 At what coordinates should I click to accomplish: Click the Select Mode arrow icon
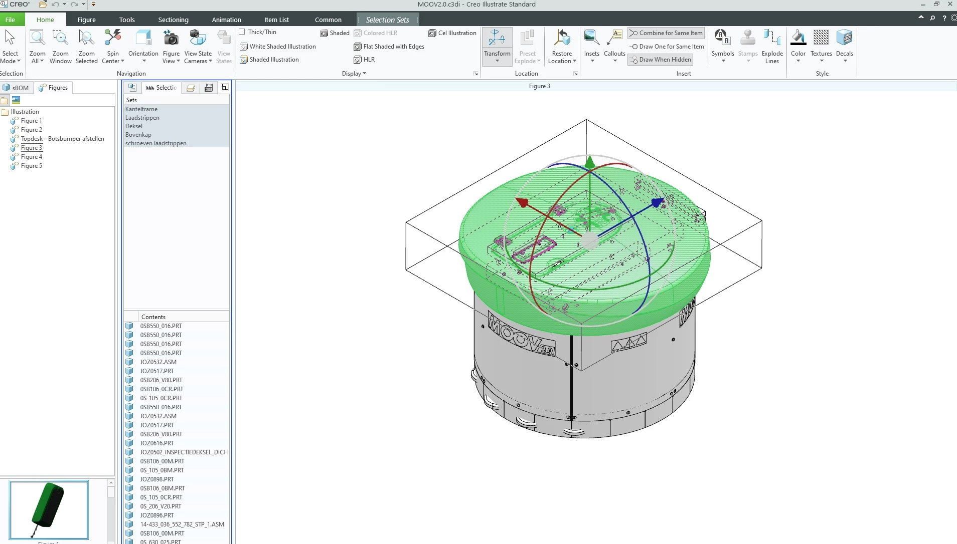click(10, 38)
